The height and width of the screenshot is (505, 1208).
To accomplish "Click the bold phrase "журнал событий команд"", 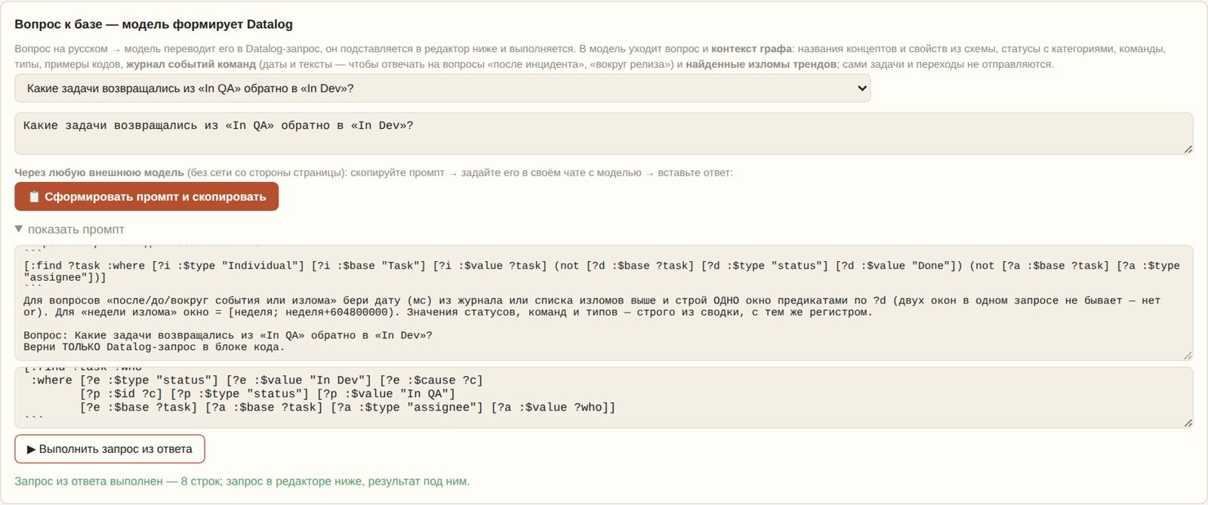I will [x=191, y=64].
